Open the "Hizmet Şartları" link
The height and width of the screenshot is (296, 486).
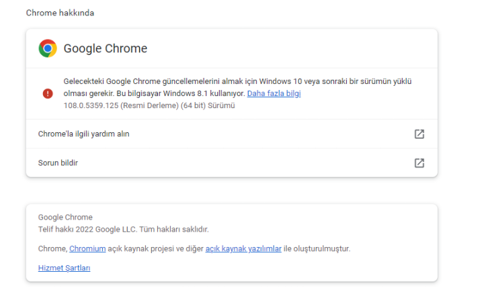tap(64, 268)
